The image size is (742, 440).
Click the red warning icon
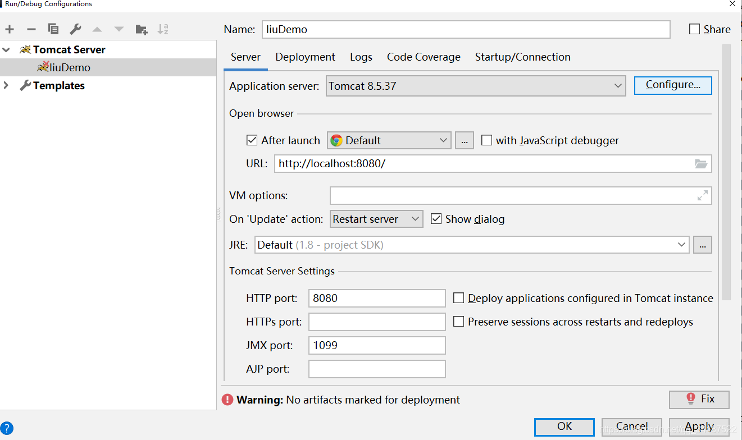(x=227, y=400)
